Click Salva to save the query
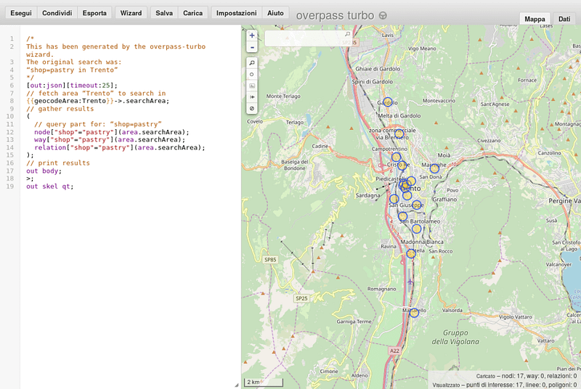 (x=164, y=13)
